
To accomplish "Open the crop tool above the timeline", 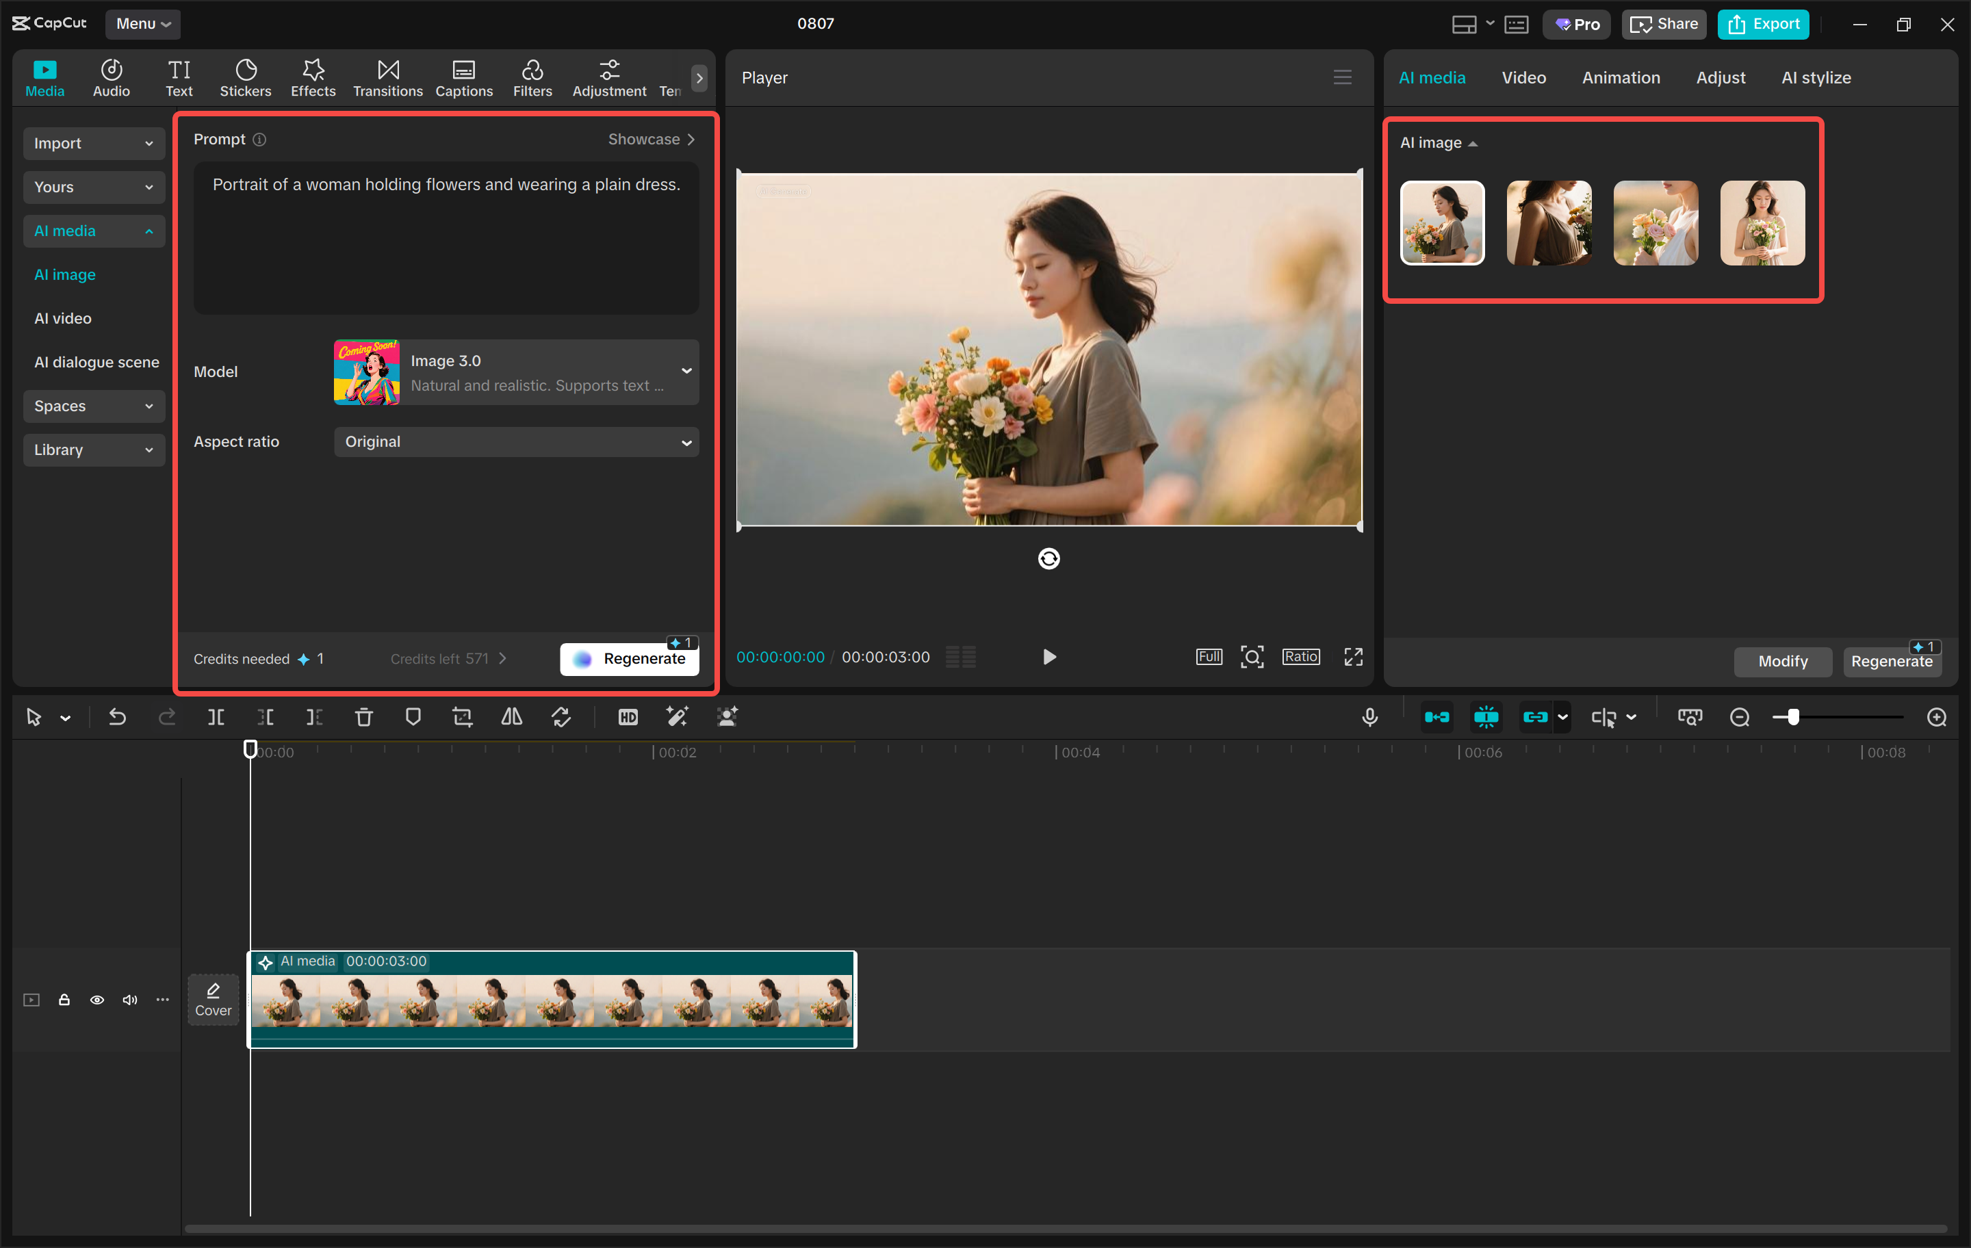I will click(x=463, y=716).
